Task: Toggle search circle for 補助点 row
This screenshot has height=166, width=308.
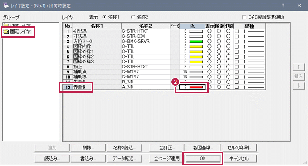Action: pos(219,72)
